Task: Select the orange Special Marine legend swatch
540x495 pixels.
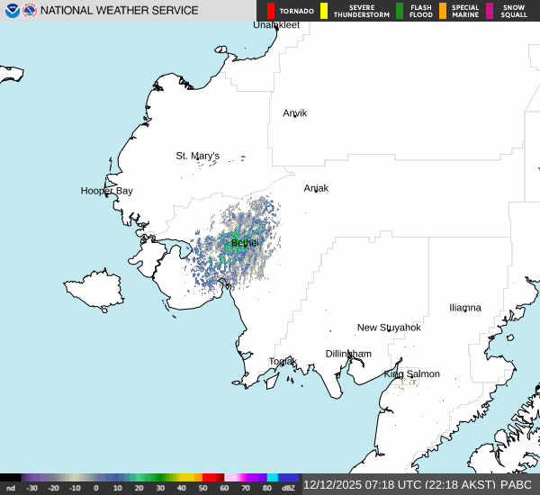Action: coord(442,11)
